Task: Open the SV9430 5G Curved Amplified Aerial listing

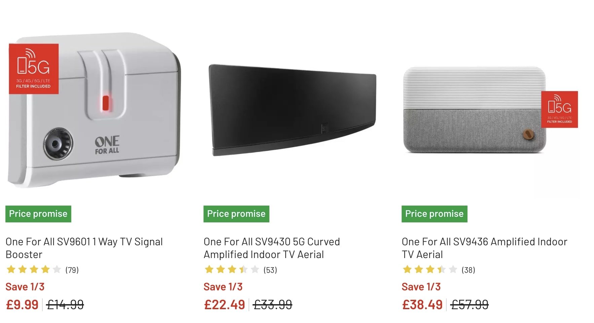Action: click(271, 248)
